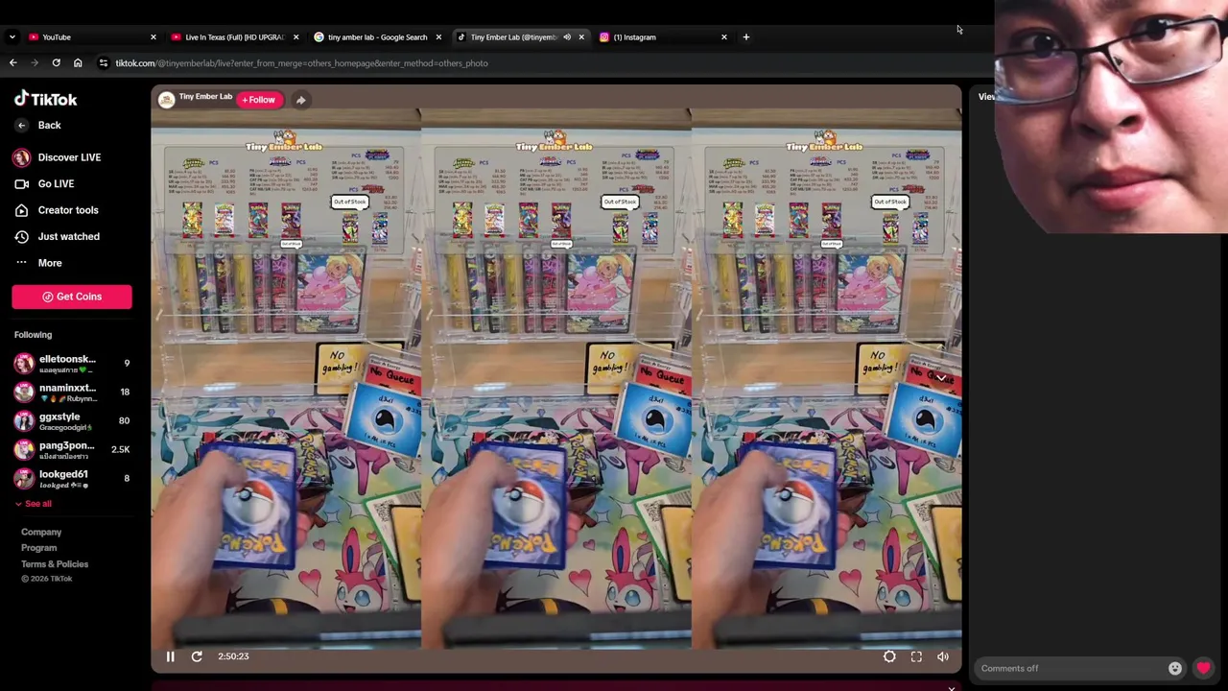Click the 2:50:23 elapsed time
This screenshot has width=1228, height=691.
point(233,656)
